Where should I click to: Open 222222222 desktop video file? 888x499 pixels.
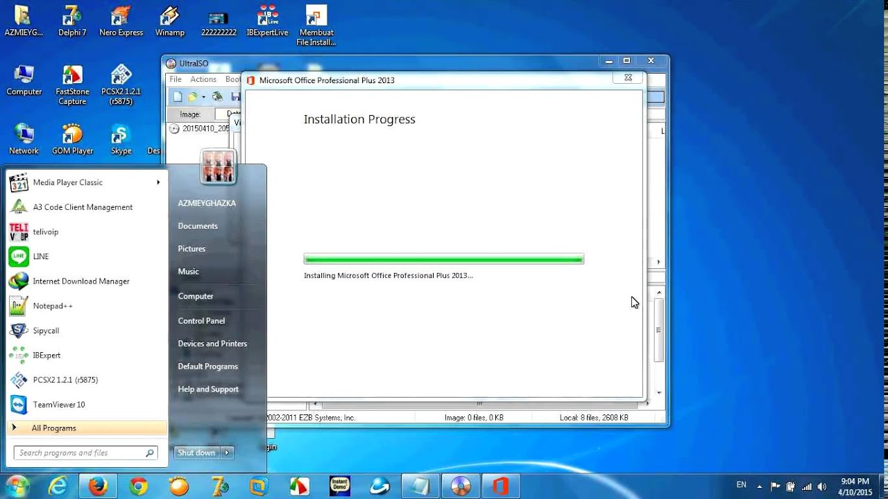tap(219, 21)
